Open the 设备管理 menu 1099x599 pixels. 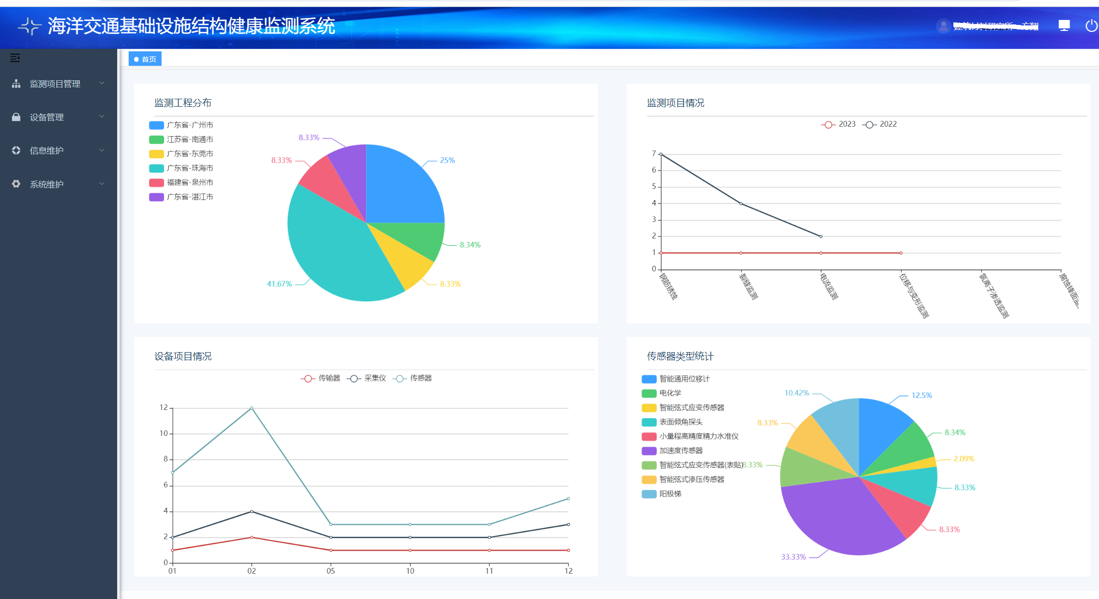tap(59, 117)
